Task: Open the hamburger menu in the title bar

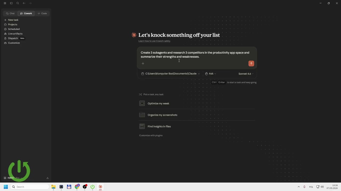Action: pyautogui.click(x=5, y=3)
